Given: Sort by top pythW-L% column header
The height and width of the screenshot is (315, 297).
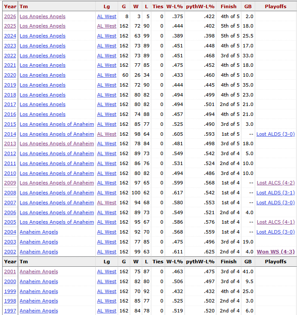Looking at the screenshot, I should pyautogui.click(x=200, y=6).
